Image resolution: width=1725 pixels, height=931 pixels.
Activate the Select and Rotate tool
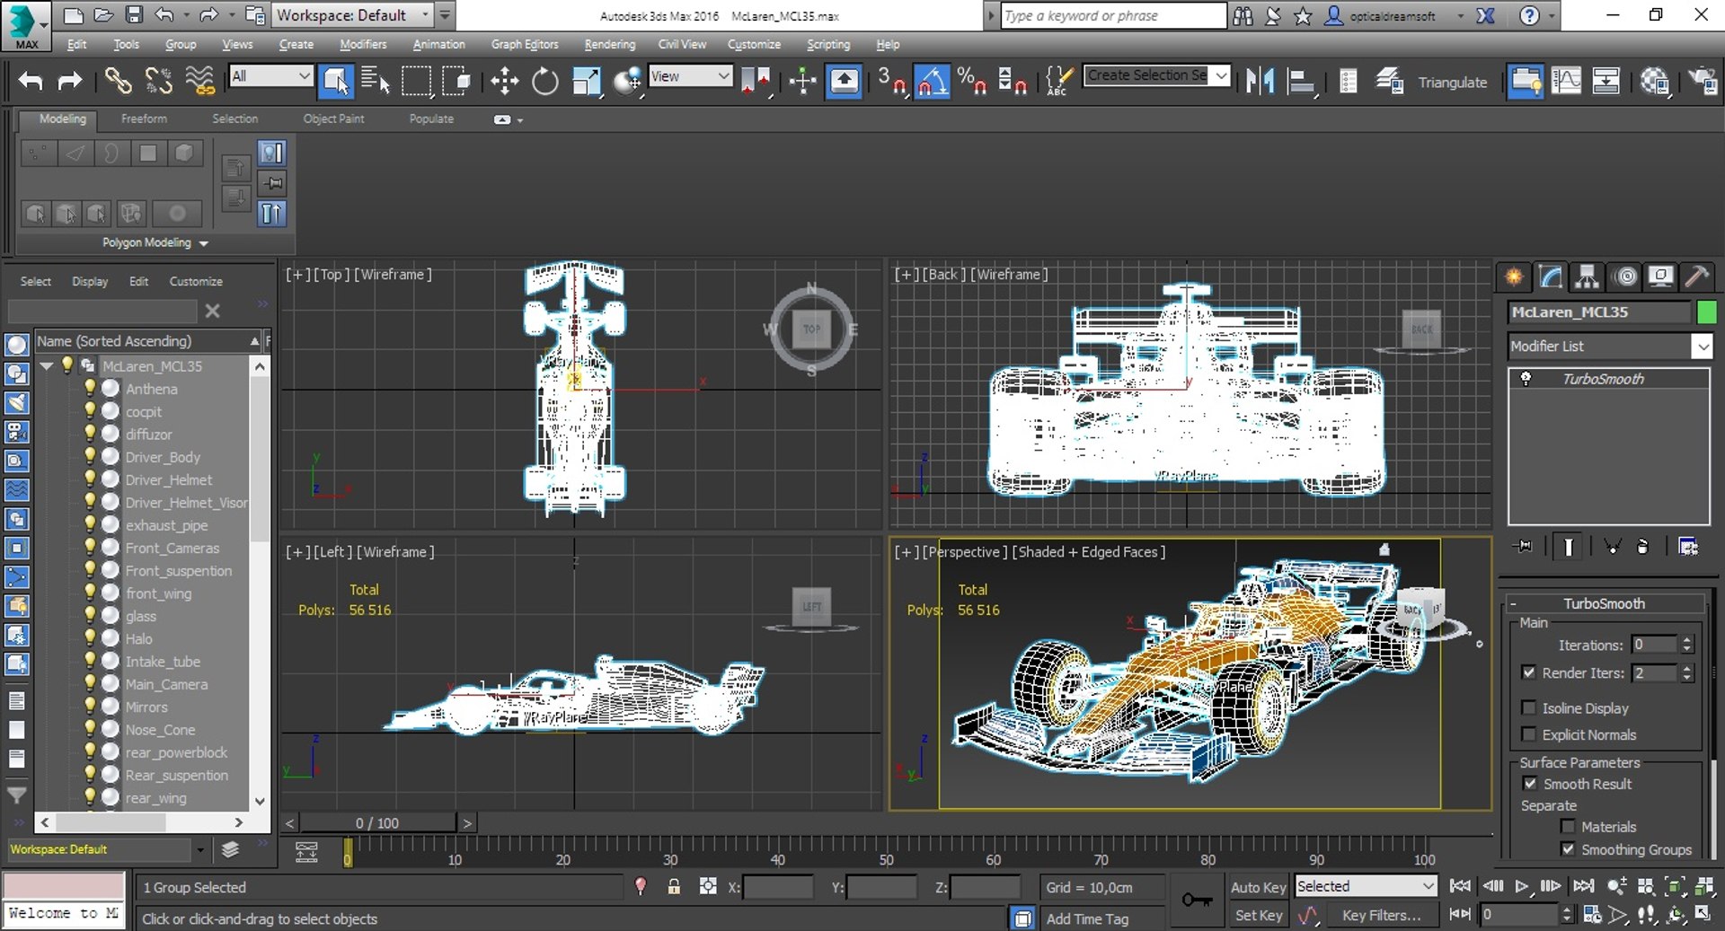point(544,81)
